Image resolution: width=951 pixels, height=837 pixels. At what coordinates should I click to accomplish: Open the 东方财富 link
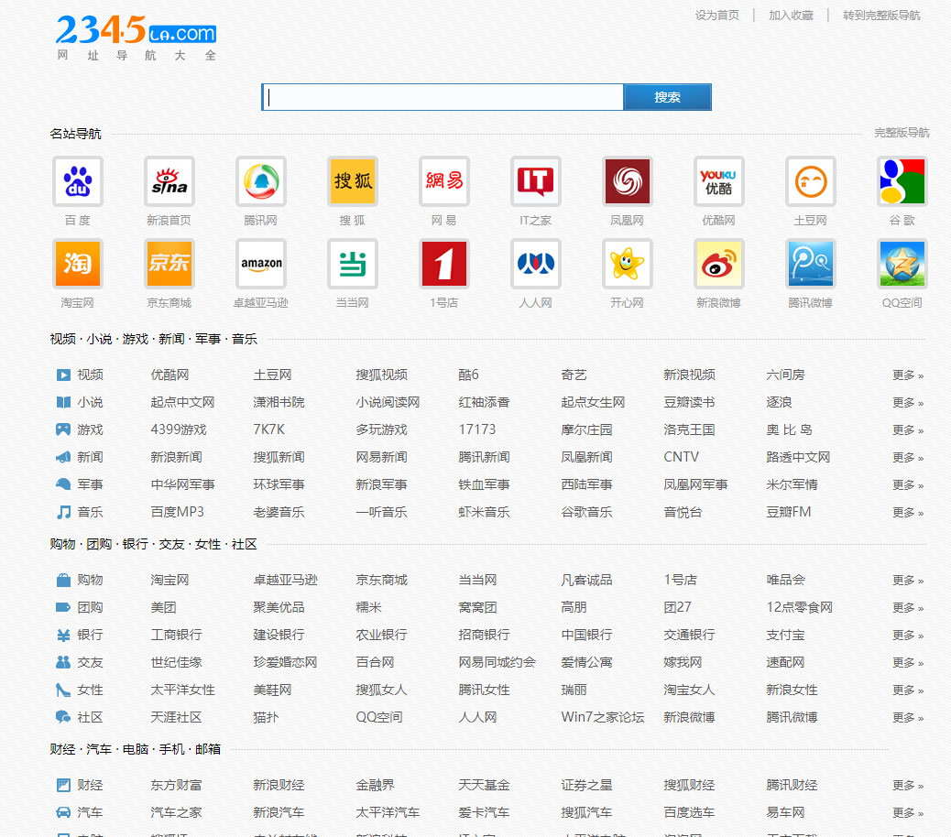click(176, 786)
